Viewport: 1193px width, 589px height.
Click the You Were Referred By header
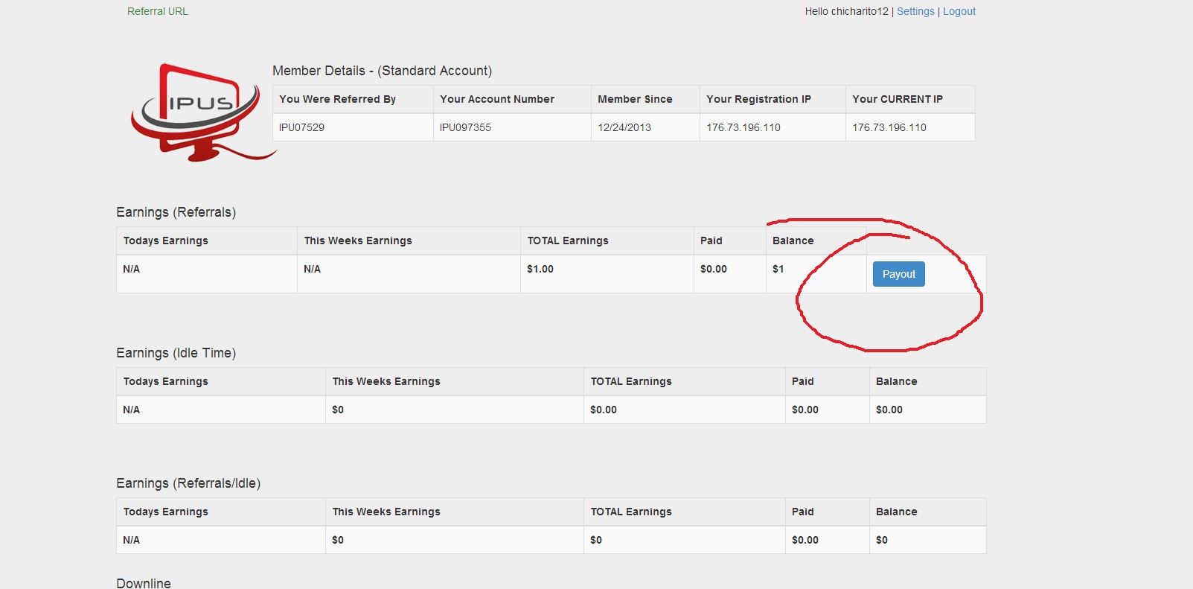tap(337, 99)
